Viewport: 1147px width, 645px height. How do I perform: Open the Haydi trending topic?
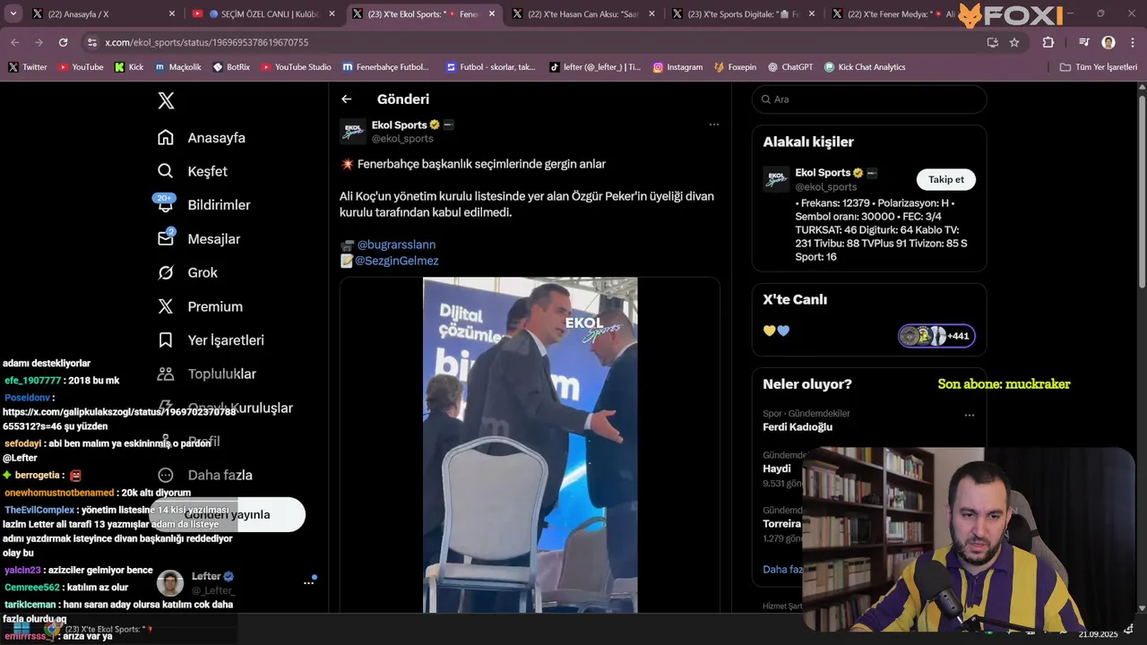(x=777, y=469)
